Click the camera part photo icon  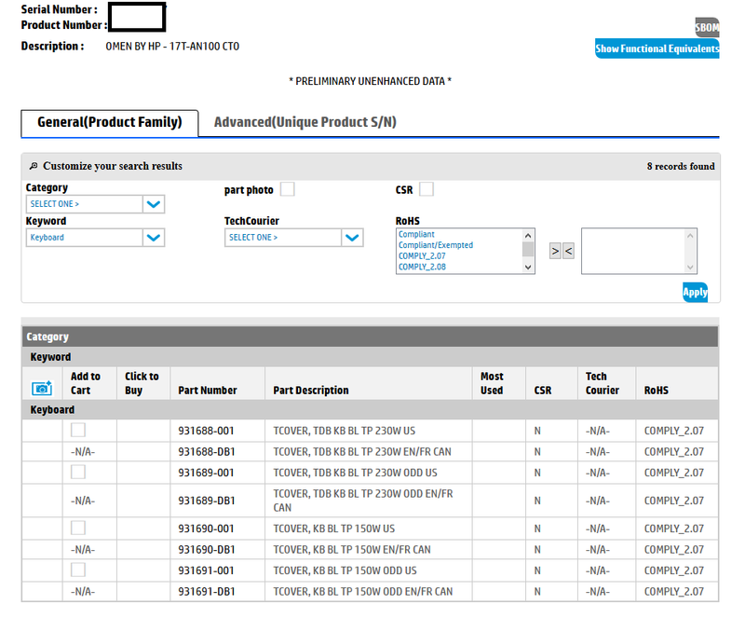pos(42,388)
